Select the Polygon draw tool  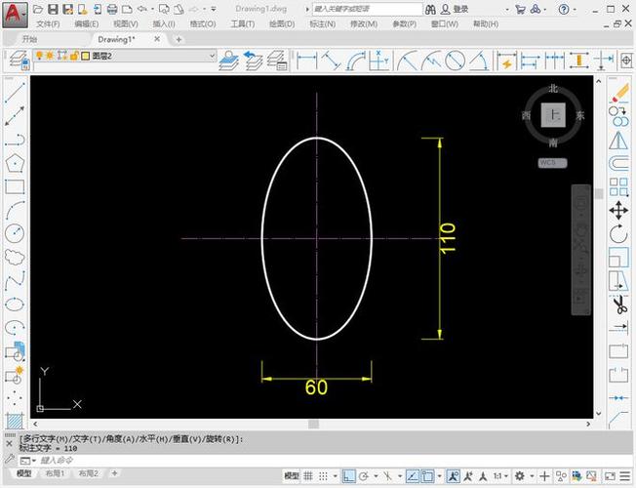click(14, 163)
